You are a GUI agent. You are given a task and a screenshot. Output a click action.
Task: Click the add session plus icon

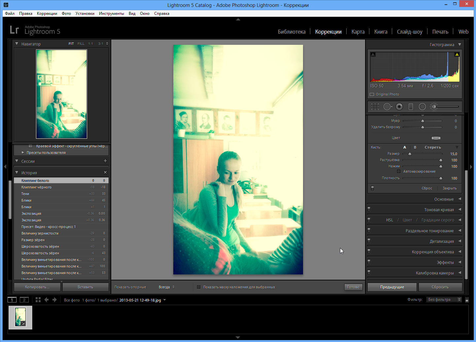point(105,161)
